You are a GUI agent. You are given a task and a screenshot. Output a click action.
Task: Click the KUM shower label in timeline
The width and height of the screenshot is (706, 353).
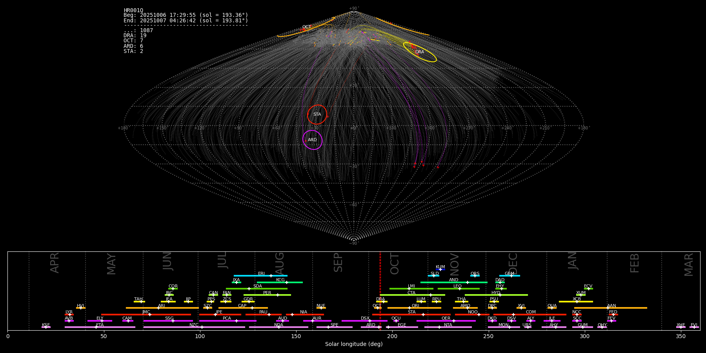point(440,267)
